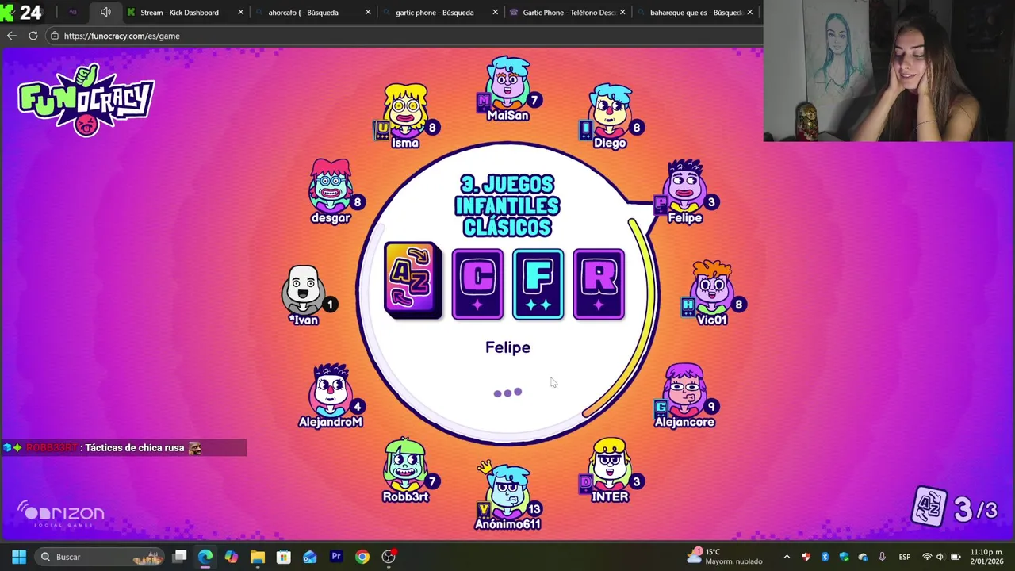Switch to Gartic Phone - Teléfono tab
1015x571 pixels.
pyautogui.click(x=569, y=12)
